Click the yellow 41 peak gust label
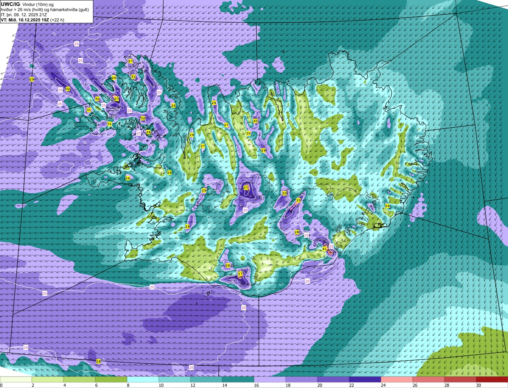The width and height of the screenshot is (508, 388). click(x=324, y=249)
